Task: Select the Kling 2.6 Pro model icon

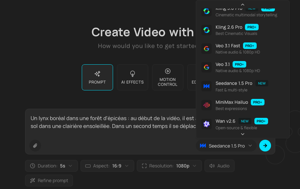Action: tap(206, 30)
